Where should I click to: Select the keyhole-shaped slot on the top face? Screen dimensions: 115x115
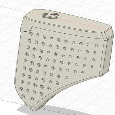click(x=50, y=16)
